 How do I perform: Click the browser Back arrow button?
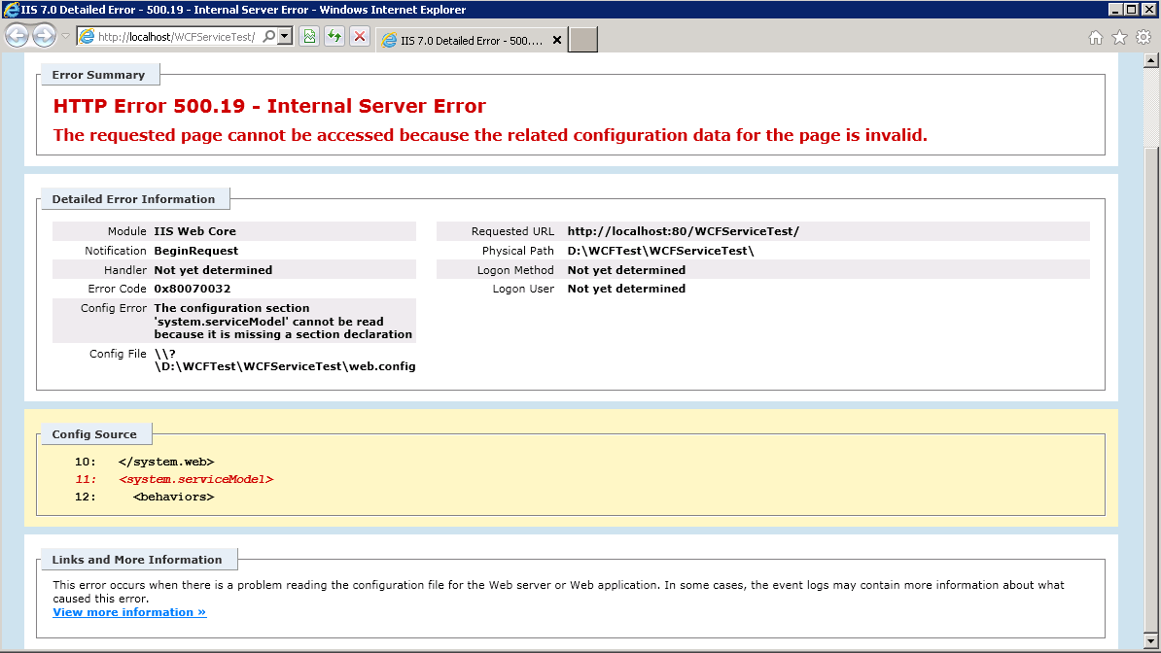pyautogui.click(x=18, y=36)
